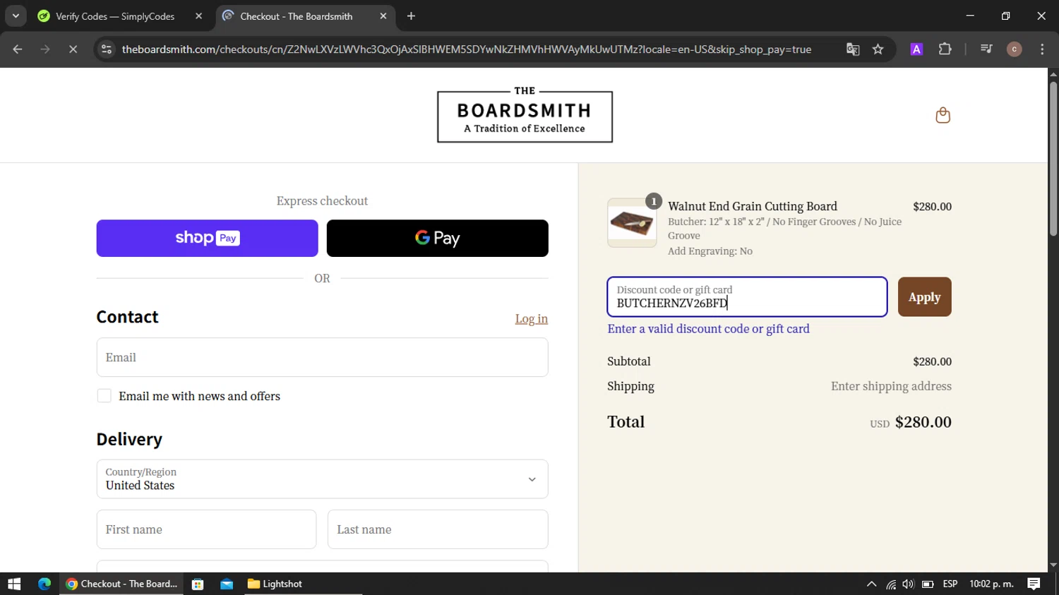The width and height of the screenshot is (1059, 595).
Task: Click the discount code input field
Action: pyautogui.click(x=747, y=296)
